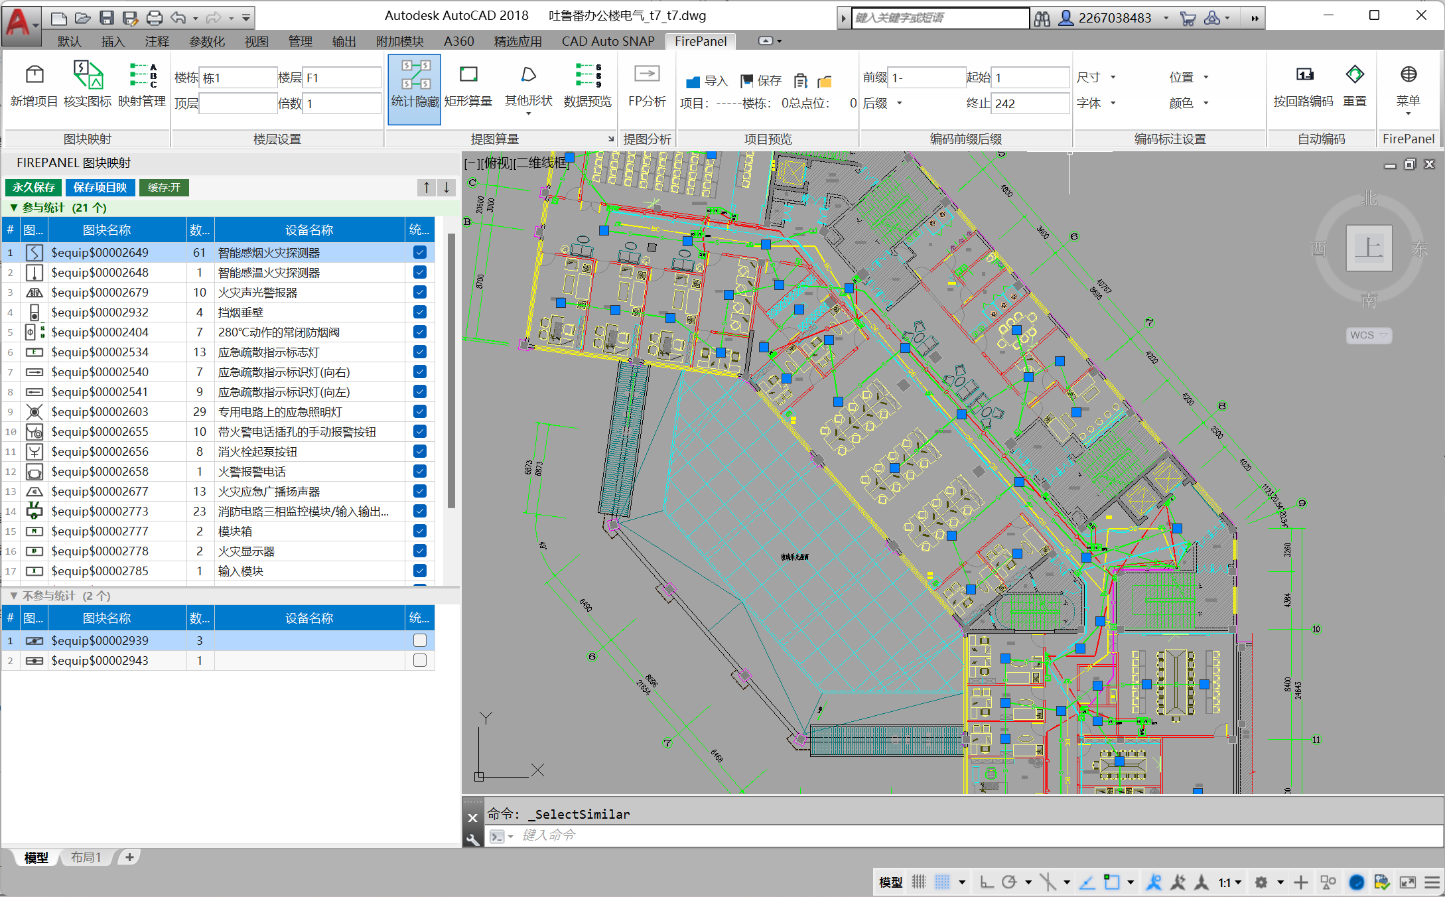The height and width of the screenshot is (897, 1445).
Task: Open the 菜单 menu dropdown
Action: [1408, 90]
